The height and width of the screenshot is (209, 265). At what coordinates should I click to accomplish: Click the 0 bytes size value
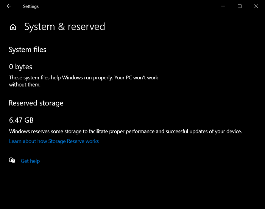click(21, 67)
